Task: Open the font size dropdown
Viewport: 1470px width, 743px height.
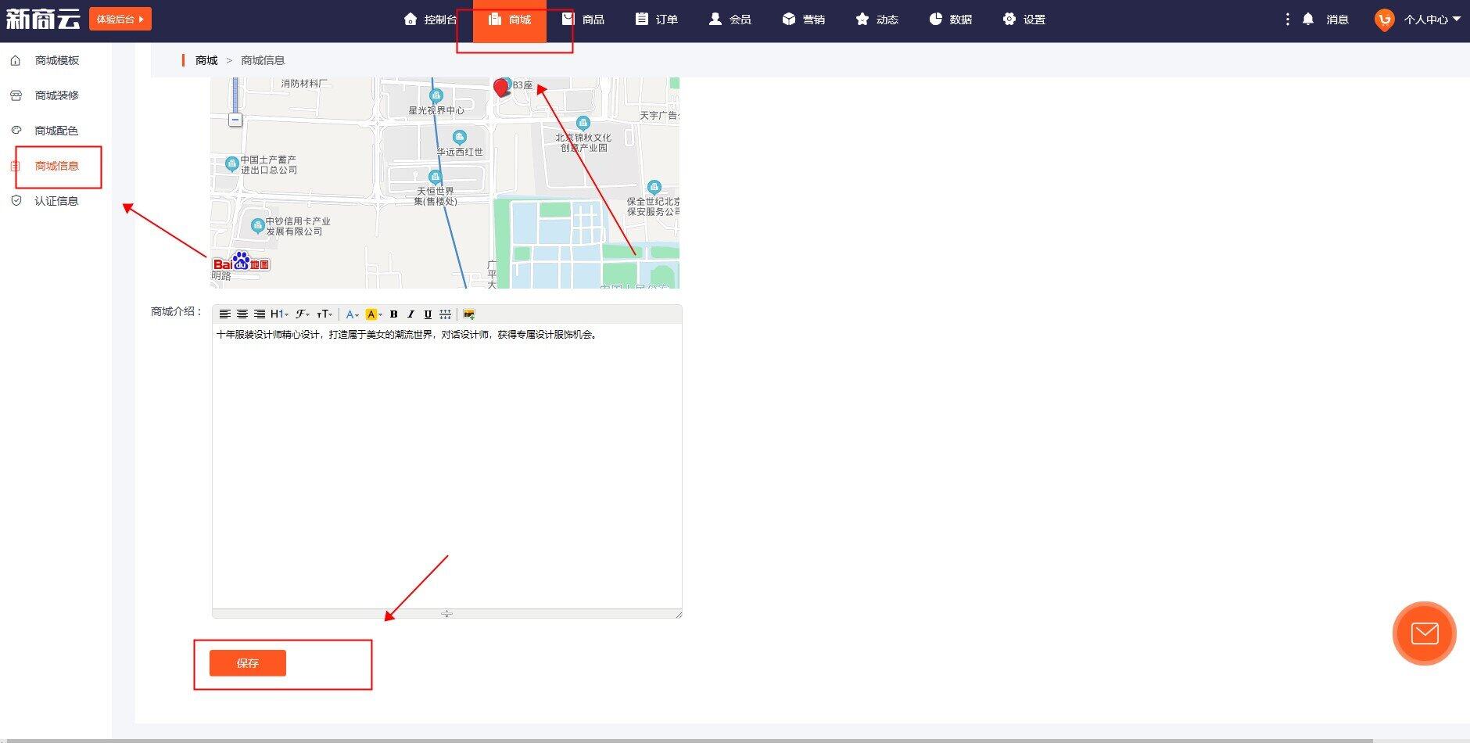Action: coord(324,314)
